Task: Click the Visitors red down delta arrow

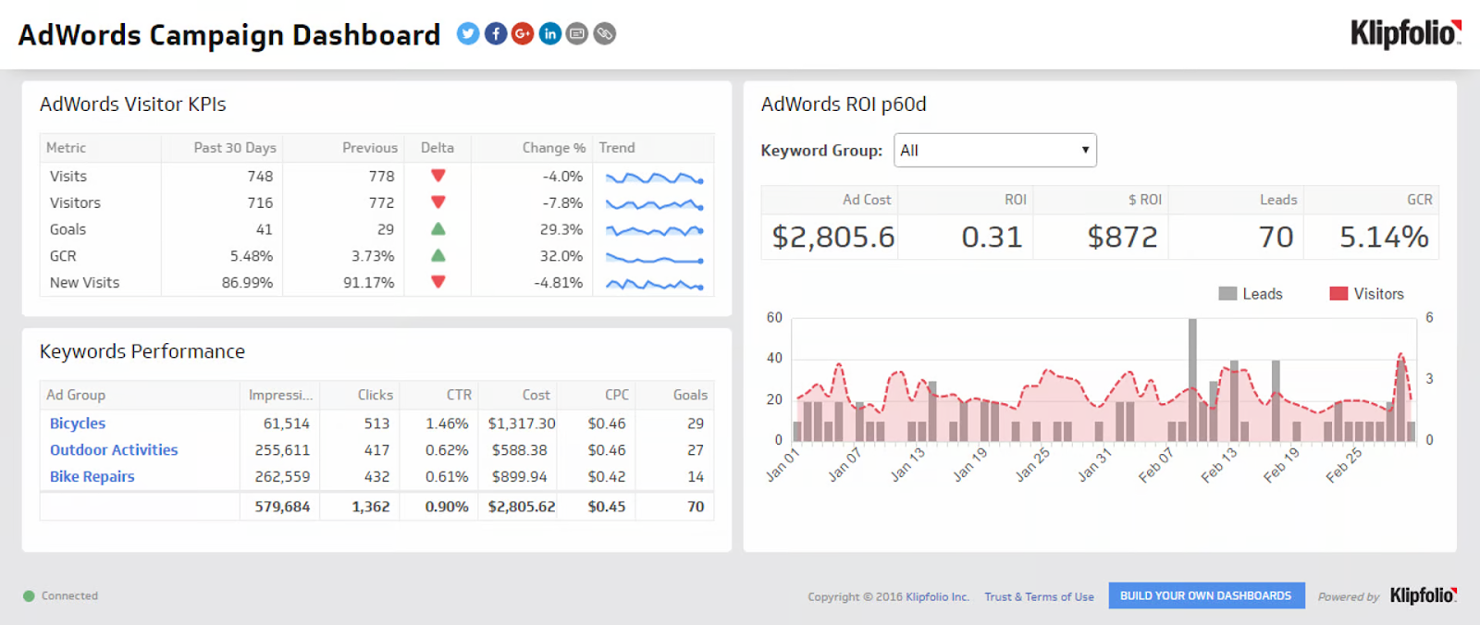Action: [x=438, y=202]
